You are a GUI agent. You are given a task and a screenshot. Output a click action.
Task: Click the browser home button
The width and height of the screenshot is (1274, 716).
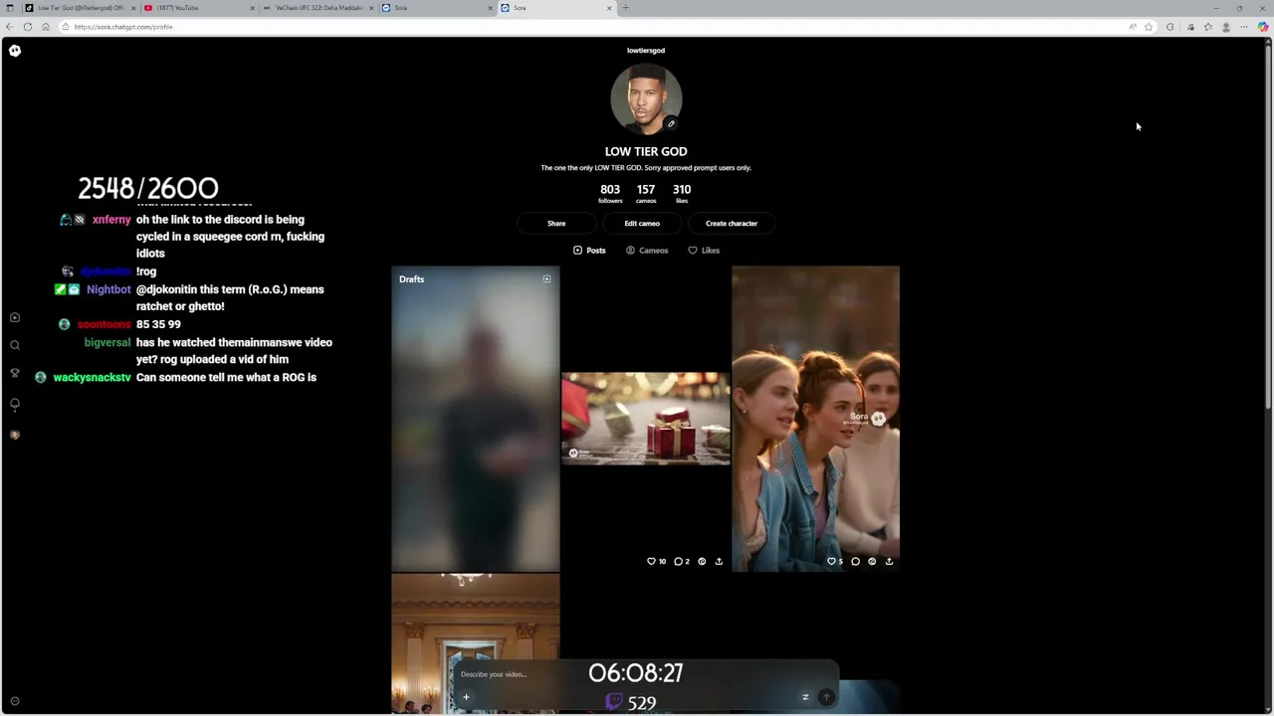pos(45,27)
